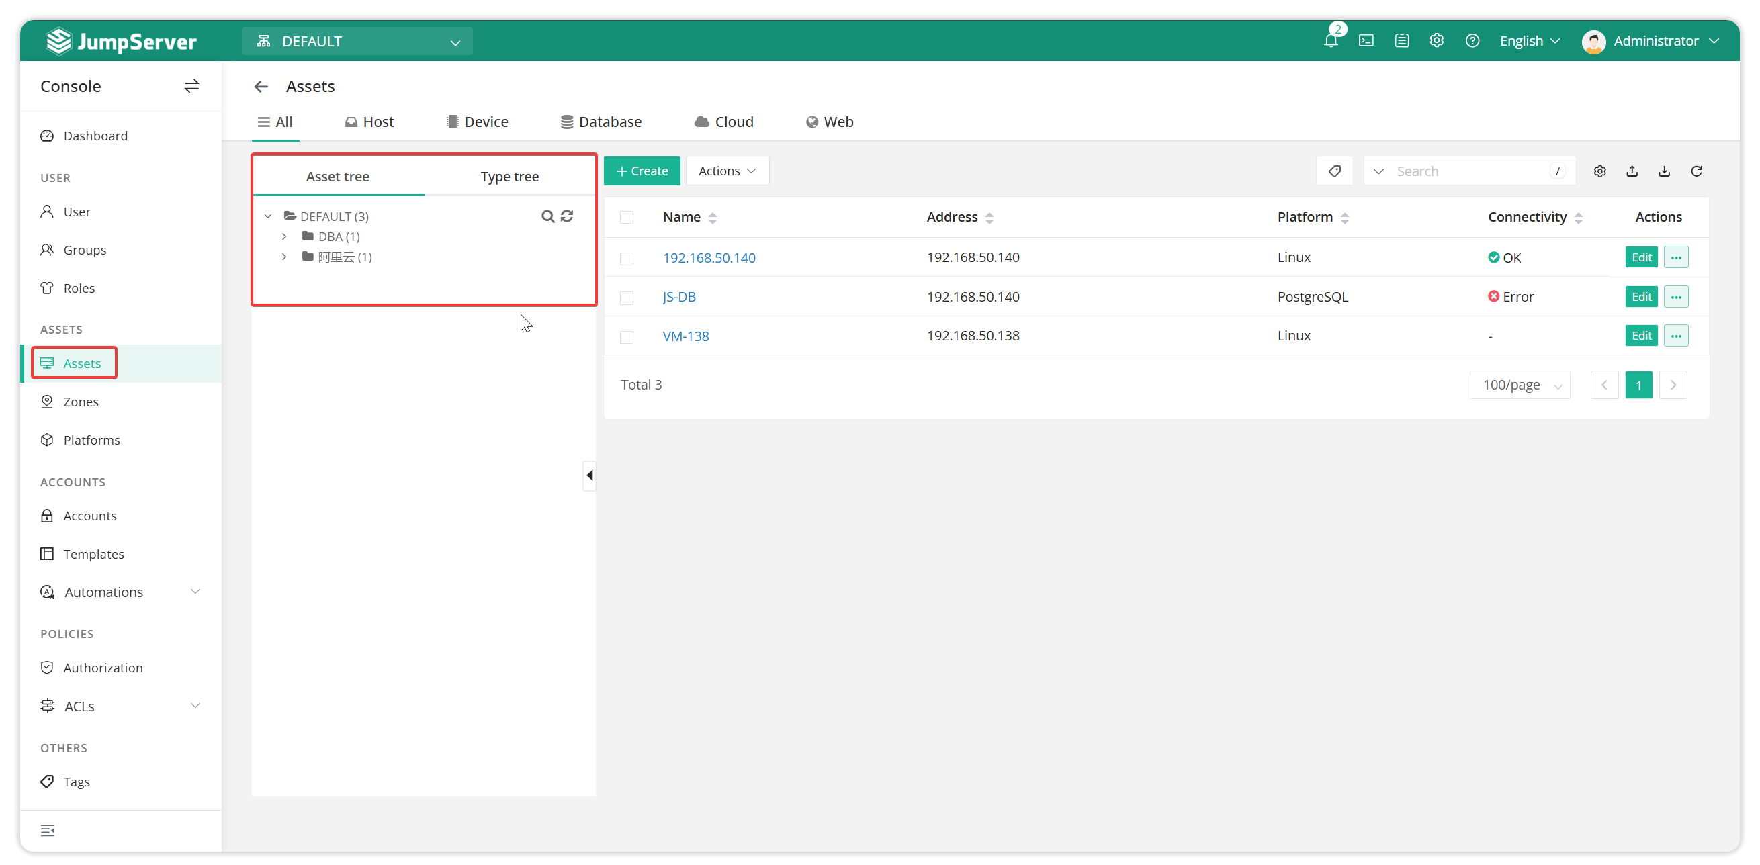This screenshot has width=1760, height=865.
Task: Open the DEFAULT organization dropdown
Action: click(357, 41)
